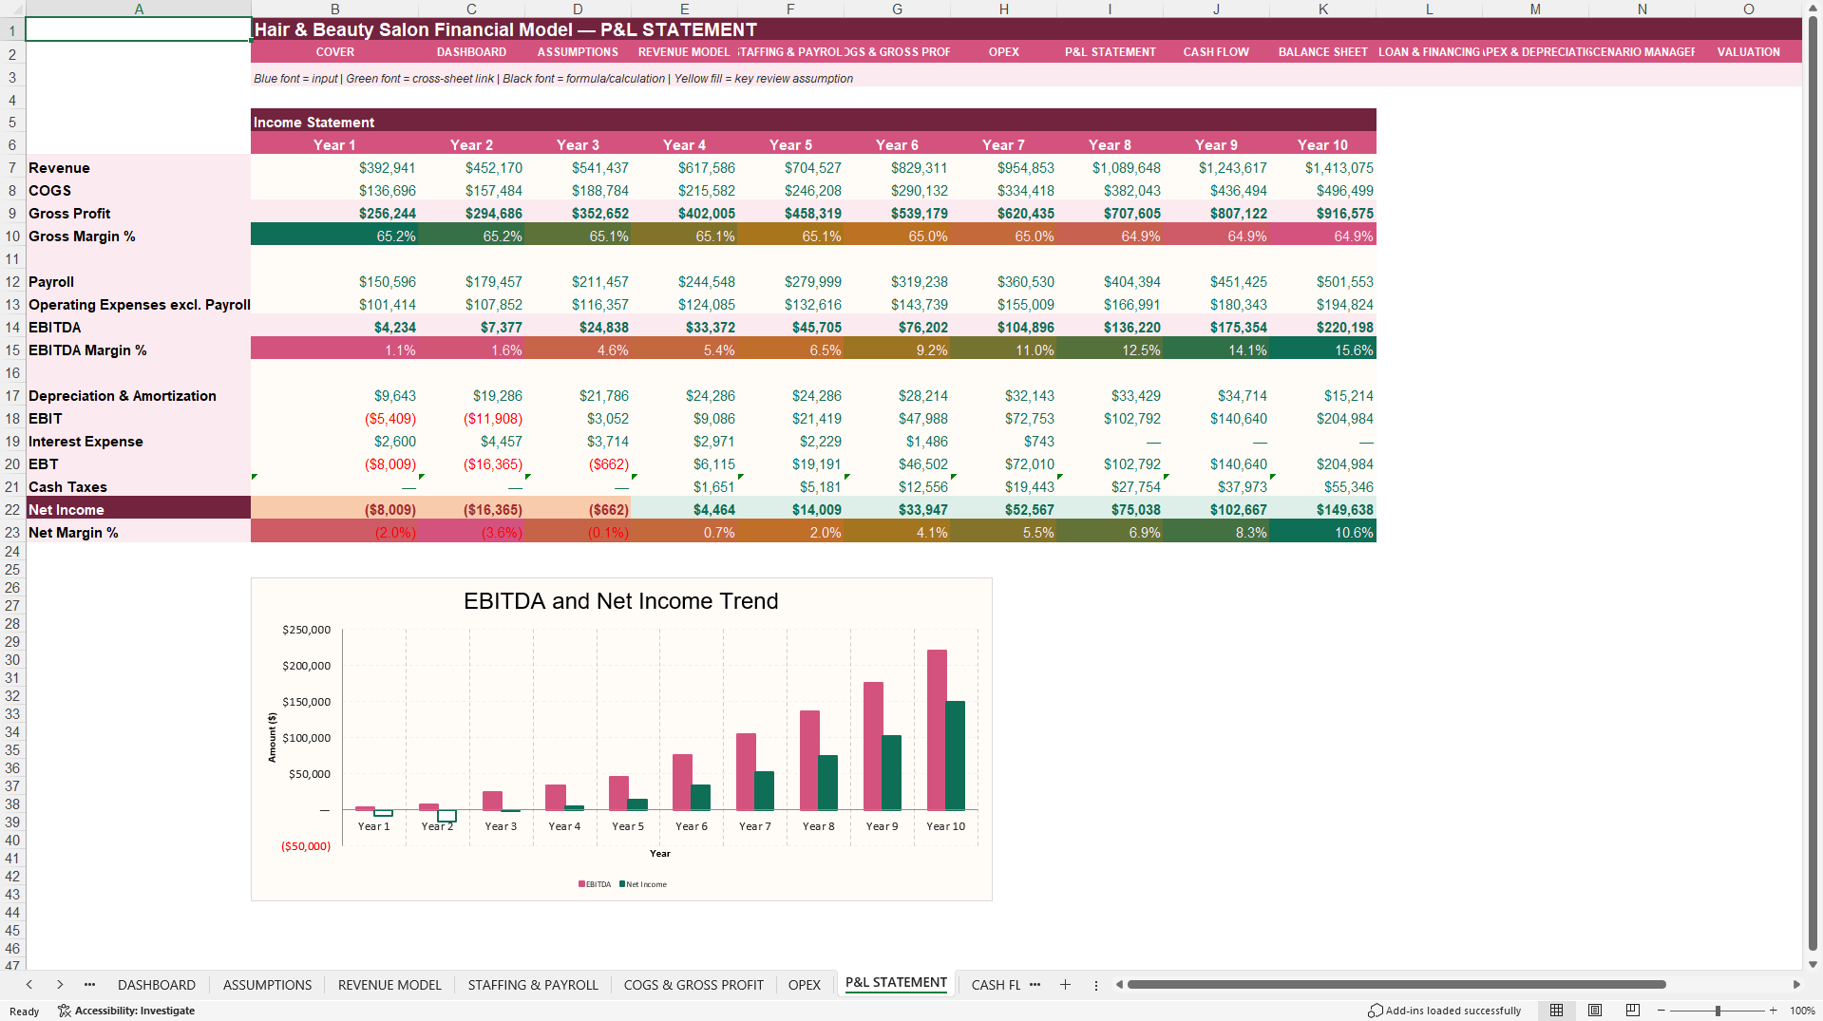1823x1021 pixels.
Task: Go to next sheet tab arrow
Action: 60,985
